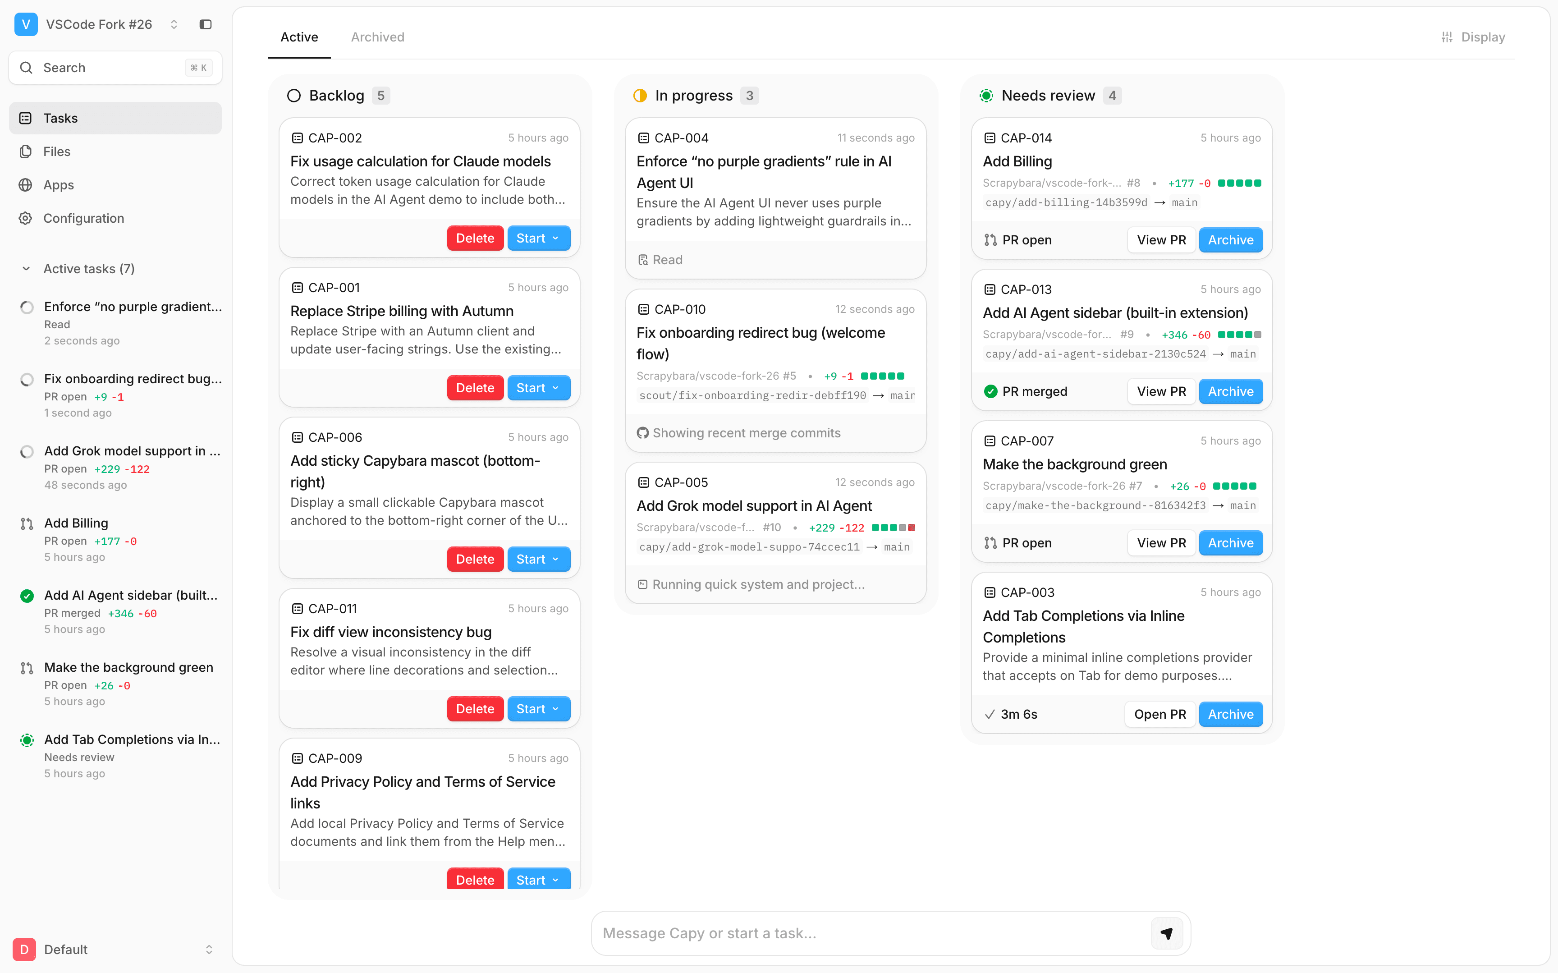
Task: Click the Needs review status icon
Action: [x=986, y=96]
